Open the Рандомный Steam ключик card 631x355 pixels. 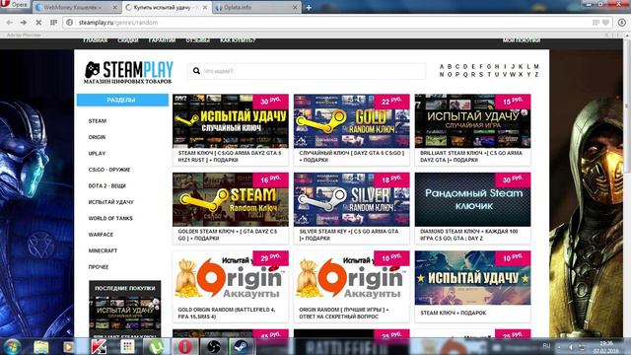pyautogui.click(x=473, y=208)
